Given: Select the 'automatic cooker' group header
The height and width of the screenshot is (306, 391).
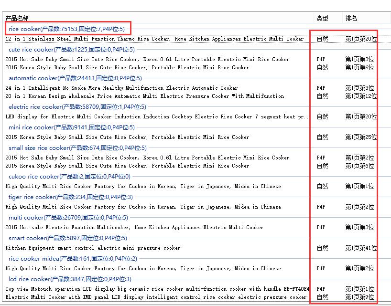Looking at the screenshot, I should pyautogui.click(x=75, y=78).
